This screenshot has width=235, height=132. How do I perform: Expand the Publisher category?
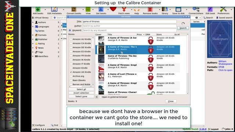coord(33,39)
